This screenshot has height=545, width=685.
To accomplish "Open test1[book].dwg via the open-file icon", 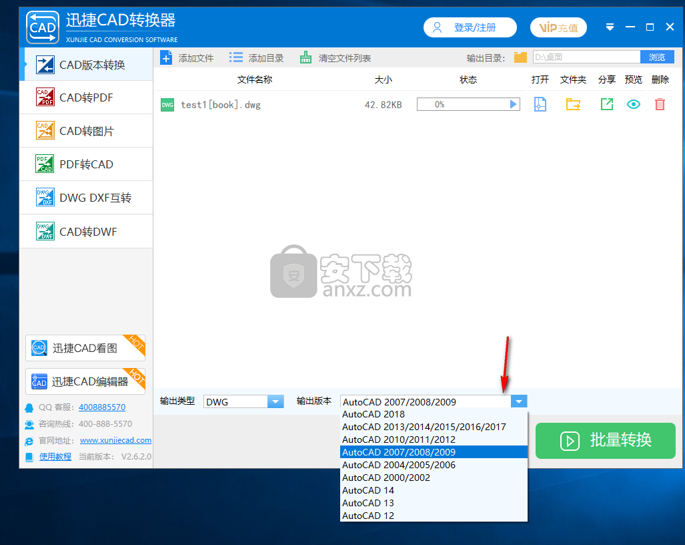I will coord(540,105).
